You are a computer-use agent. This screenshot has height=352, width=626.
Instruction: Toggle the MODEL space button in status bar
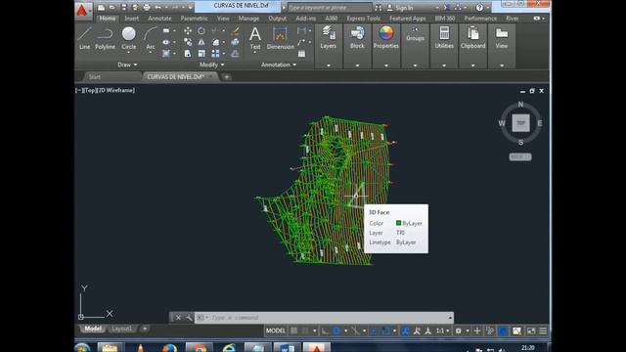276,330
